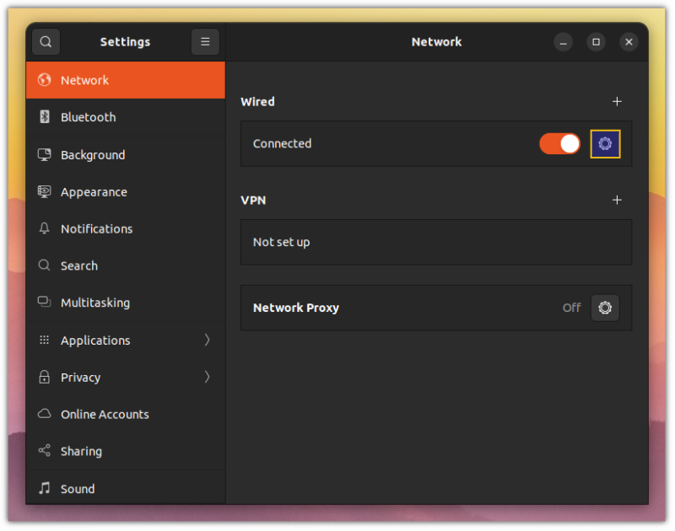Viewport: 675px width, 531px height.
Task: Select the Appearance sidebar icon
Action: pos(45,191)
